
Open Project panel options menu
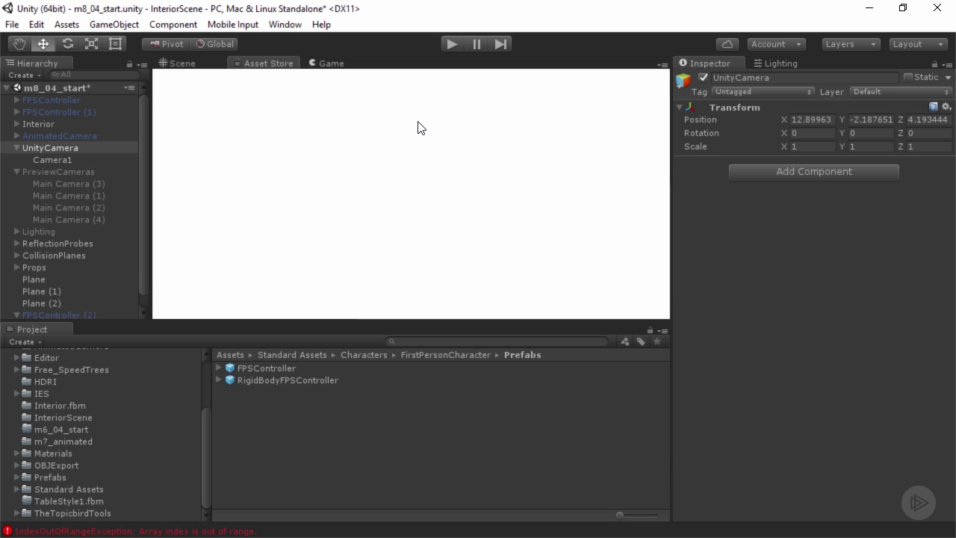662,330
